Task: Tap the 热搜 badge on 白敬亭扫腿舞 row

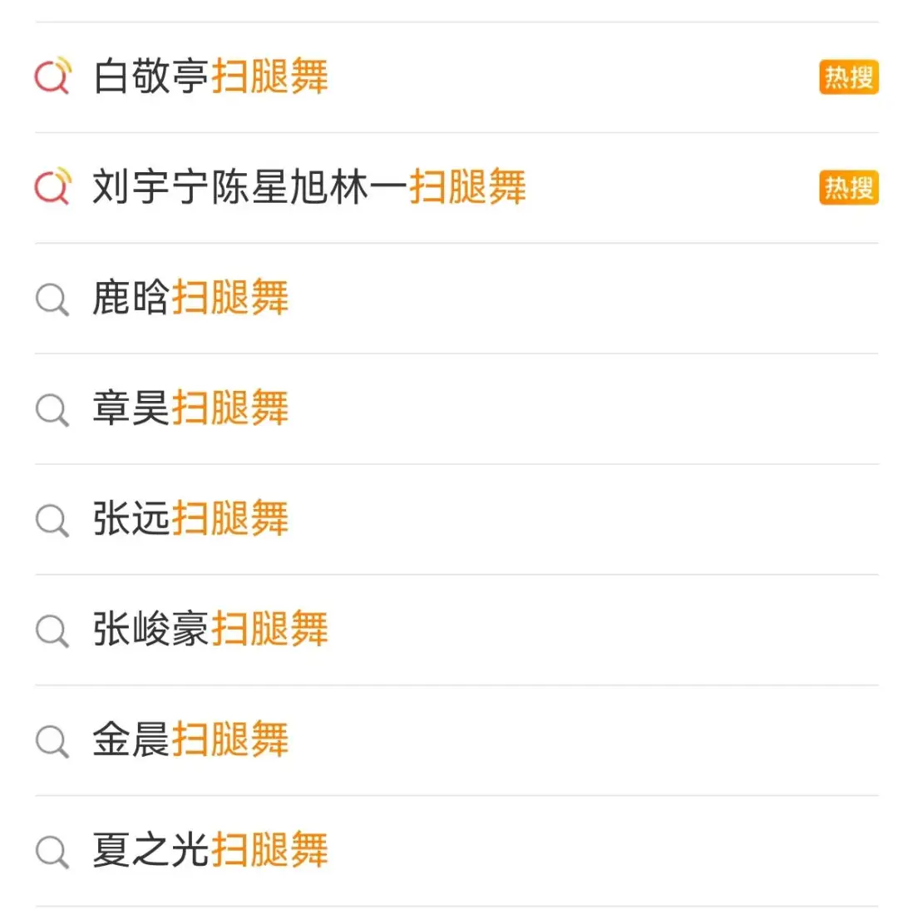Action: click(848, 77)
